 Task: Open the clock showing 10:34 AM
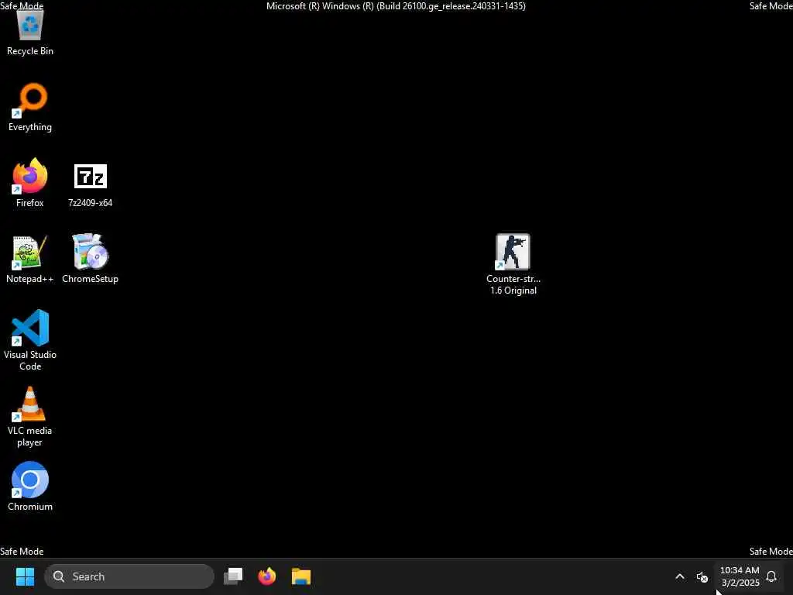tap(740, 576)
